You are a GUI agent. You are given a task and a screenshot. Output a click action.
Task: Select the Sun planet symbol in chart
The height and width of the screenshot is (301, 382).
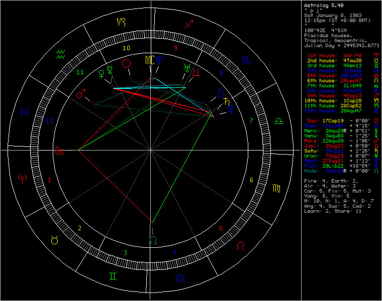tap(126, 64)
